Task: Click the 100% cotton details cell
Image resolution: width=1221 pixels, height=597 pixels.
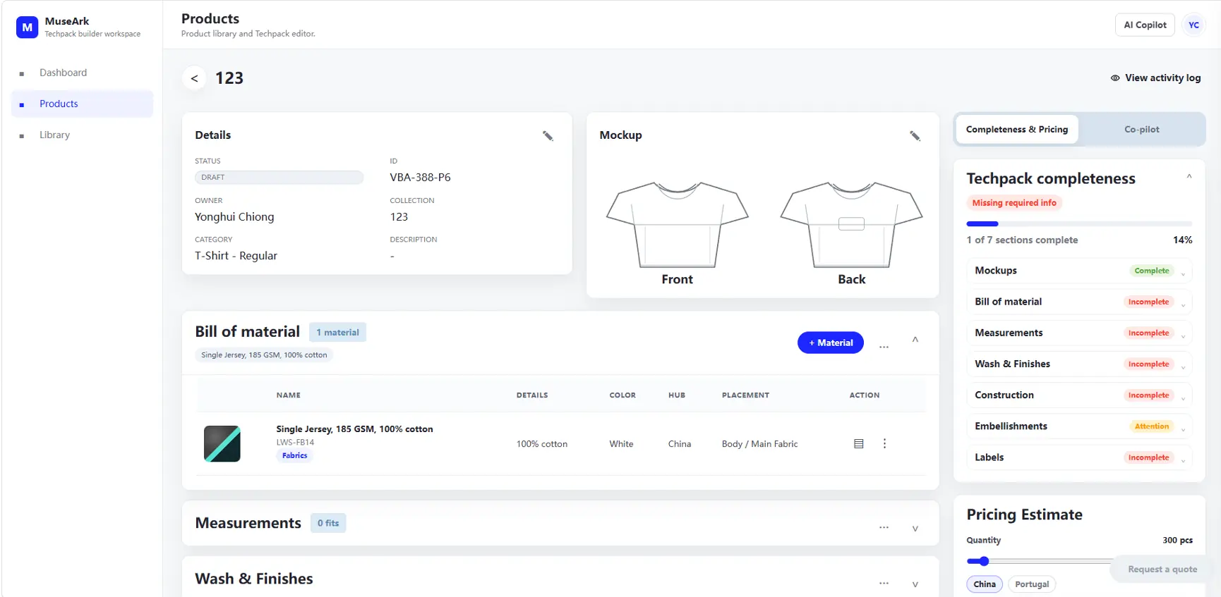Action: click(541, 444)
